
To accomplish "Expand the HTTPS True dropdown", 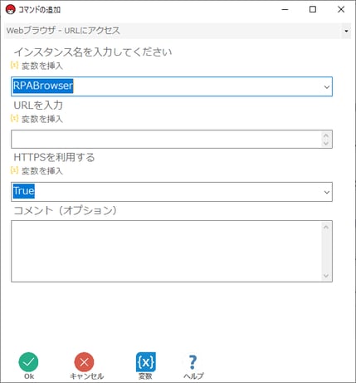I will point(326,192).
